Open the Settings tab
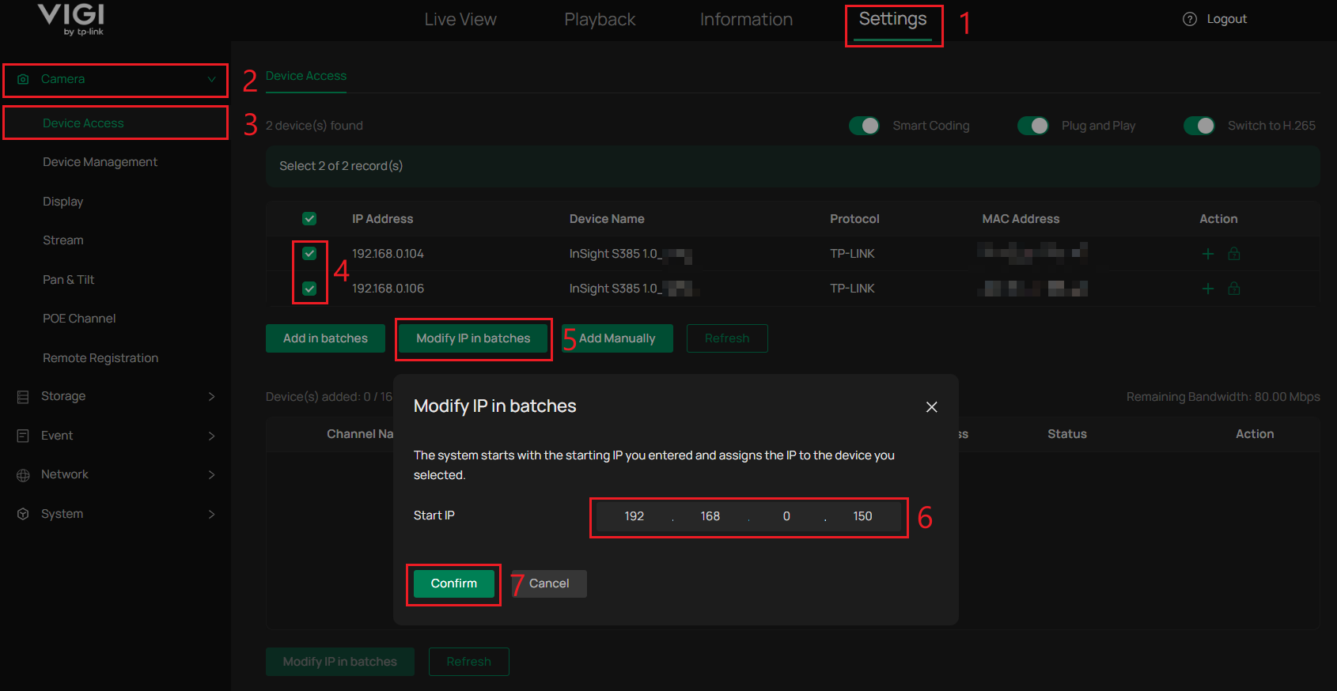Image resolution: width=1337 pixels, height=691 pixels. point(893,20)
